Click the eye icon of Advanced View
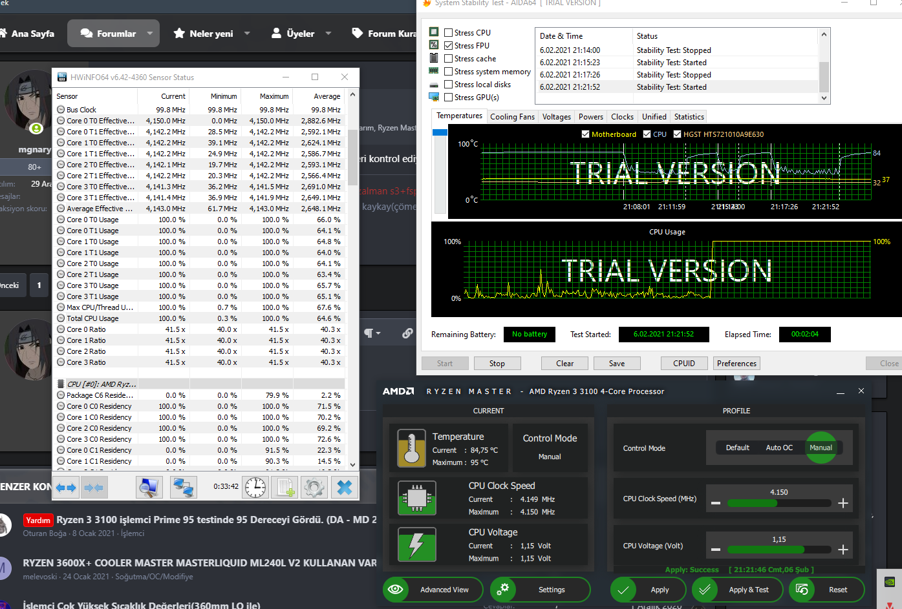 pyautogui.click(x=396, y=589)
